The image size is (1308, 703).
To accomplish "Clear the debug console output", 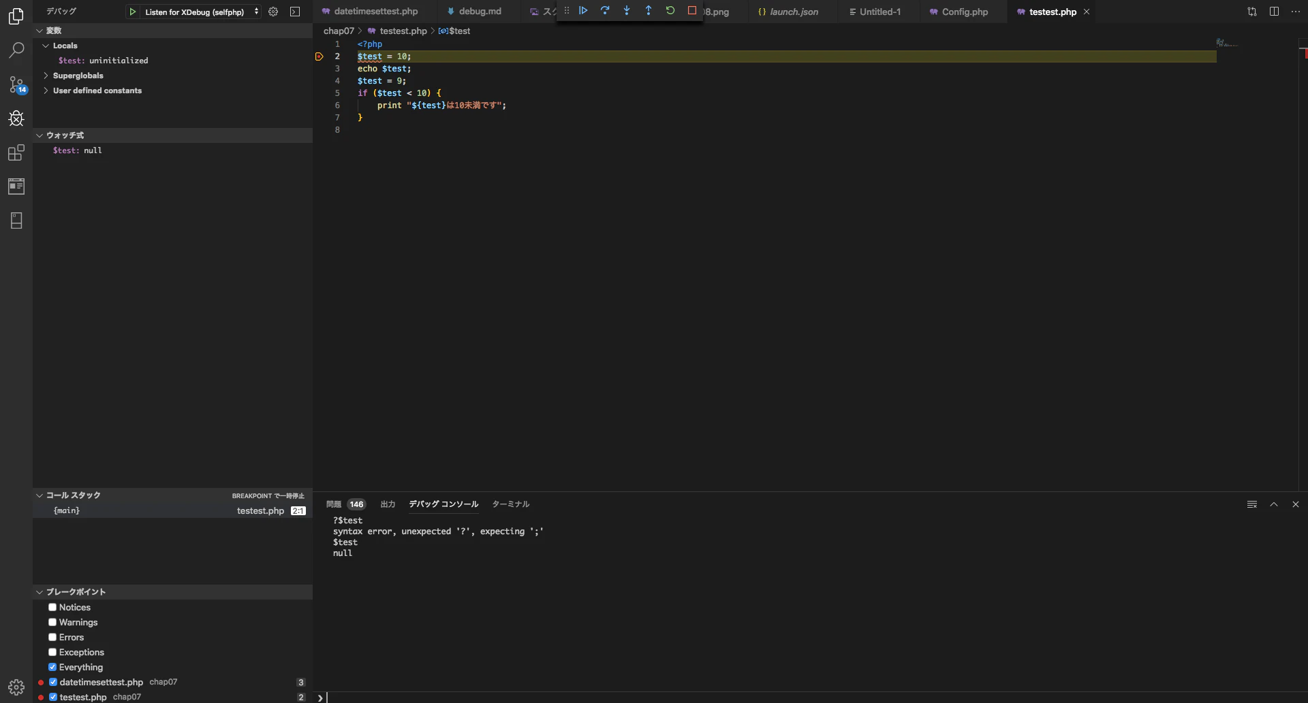I will pos(1252,504).
